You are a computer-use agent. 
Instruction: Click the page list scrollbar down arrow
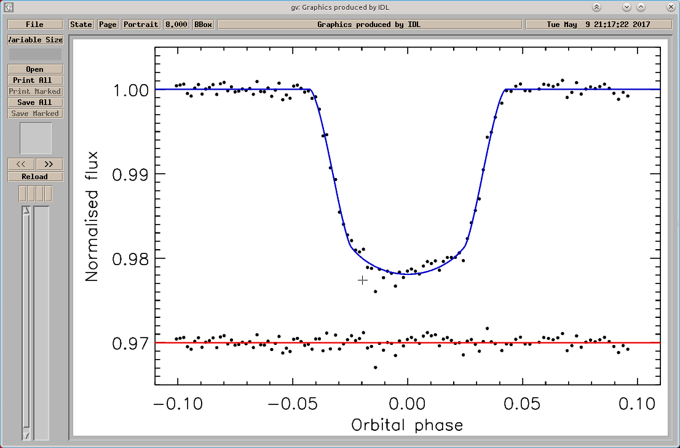coord(26,436)
